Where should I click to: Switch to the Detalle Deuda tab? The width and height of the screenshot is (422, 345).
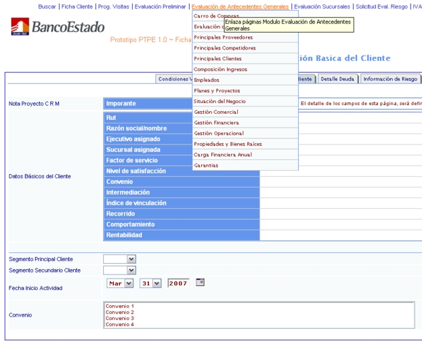pyautogui.click(x=337, y=79)
